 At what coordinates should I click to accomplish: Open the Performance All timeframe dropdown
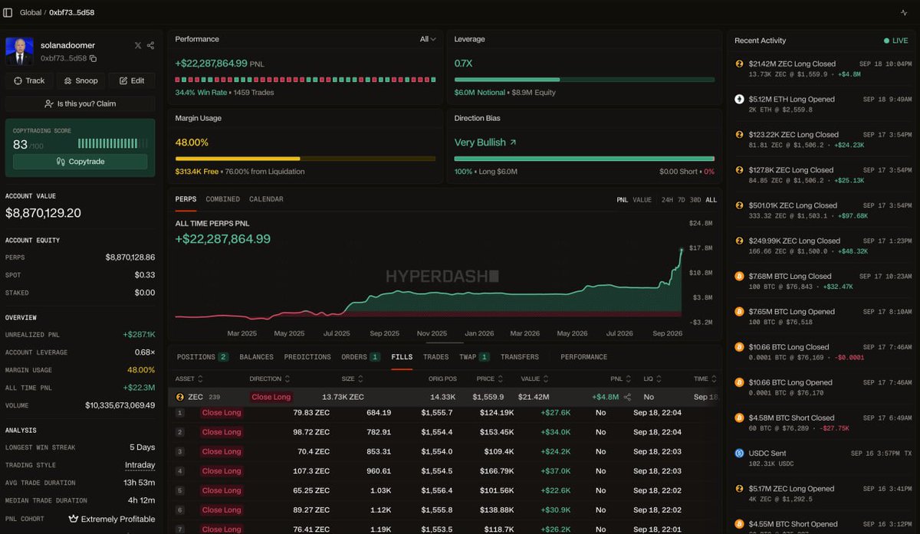tap(428, 39)
